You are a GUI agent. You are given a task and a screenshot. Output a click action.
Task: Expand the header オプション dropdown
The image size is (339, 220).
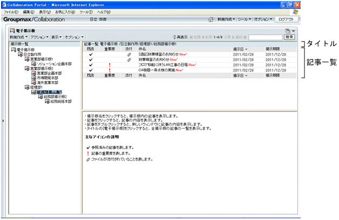pyautogui.click(x=263, y=19)
